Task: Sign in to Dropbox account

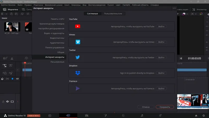Action: coord(161,73)
